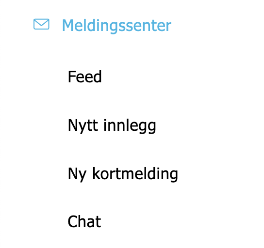Collapse the Meldingssenter menu group

click(116, 26)
